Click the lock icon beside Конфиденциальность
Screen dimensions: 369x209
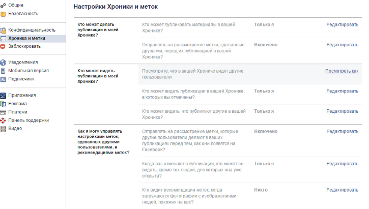tap(4, 30)
